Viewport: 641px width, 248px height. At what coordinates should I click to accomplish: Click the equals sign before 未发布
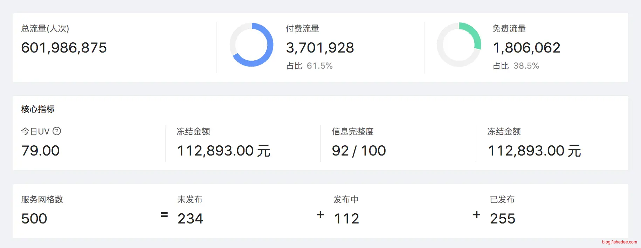pos(164,215)
